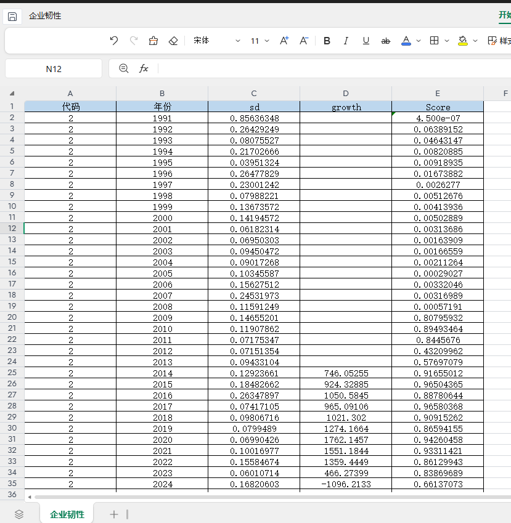This screenshot has height=523, width=511.
Task: Select cell containing 0.8445676
Action: [437, 340]
